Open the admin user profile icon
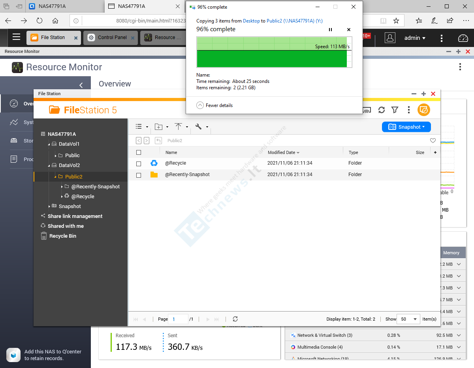474x368 pixels. (x=390, y=38)
